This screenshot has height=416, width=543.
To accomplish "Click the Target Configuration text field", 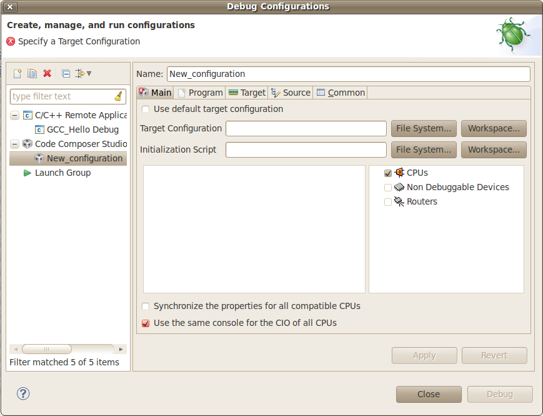I will point(306,129).
